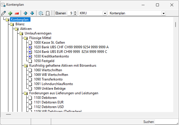Viewport: 179px width, 125px height.
Task: Click the Suchen search input field
Action: click(x=166, y=122)
